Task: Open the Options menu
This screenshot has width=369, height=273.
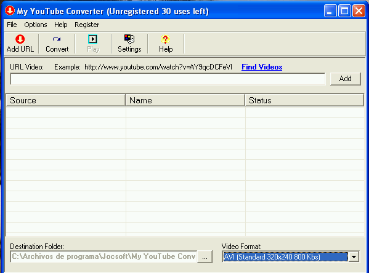Action: click(36, 25)
